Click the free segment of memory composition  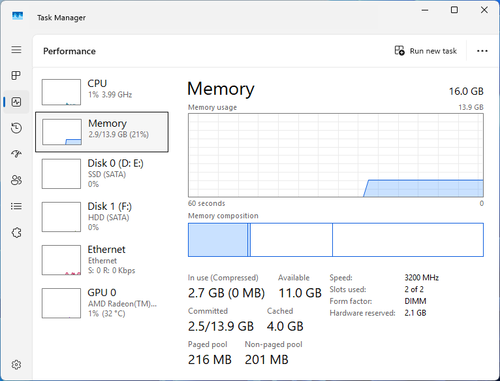click(x=408, y=240)
